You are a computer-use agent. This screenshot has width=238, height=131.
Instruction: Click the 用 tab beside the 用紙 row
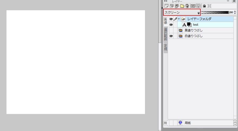pos(166,123)
